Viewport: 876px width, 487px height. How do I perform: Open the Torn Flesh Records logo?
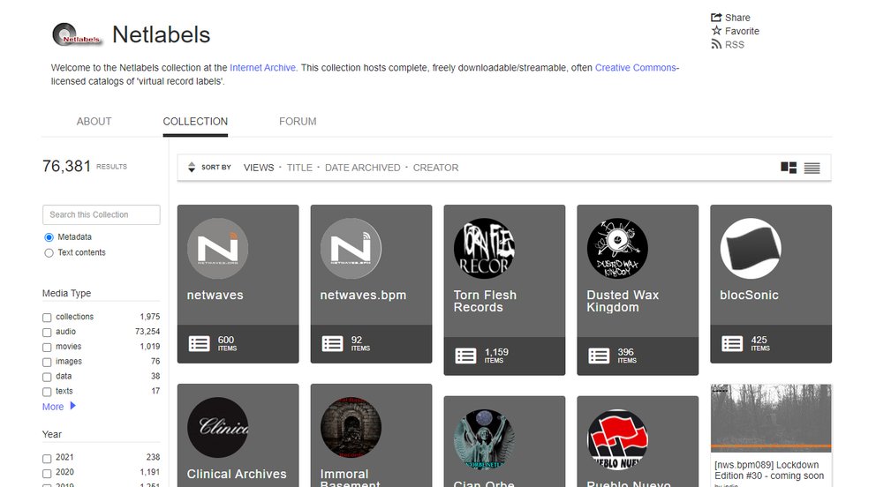point(484,249)
